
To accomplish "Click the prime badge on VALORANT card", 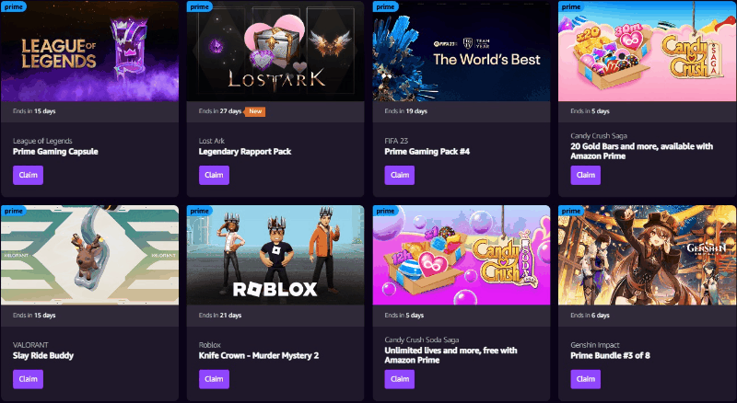I will click(14, 211).
